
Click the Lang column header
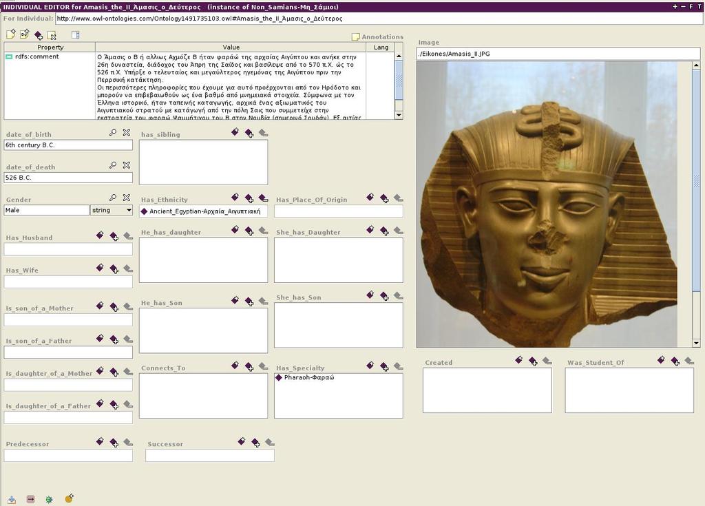[381, 48]
